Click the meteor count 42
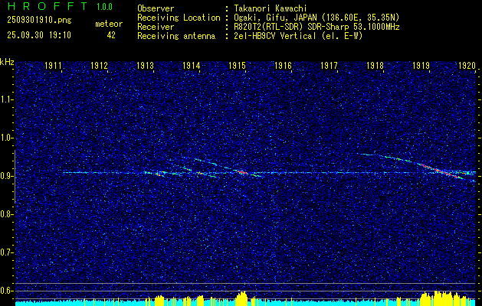 pyautogui.click(x=111, y=35)
